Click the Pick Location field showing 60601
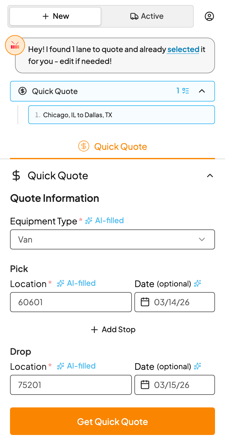The image size is (225, 440). (x=71, y=302)
